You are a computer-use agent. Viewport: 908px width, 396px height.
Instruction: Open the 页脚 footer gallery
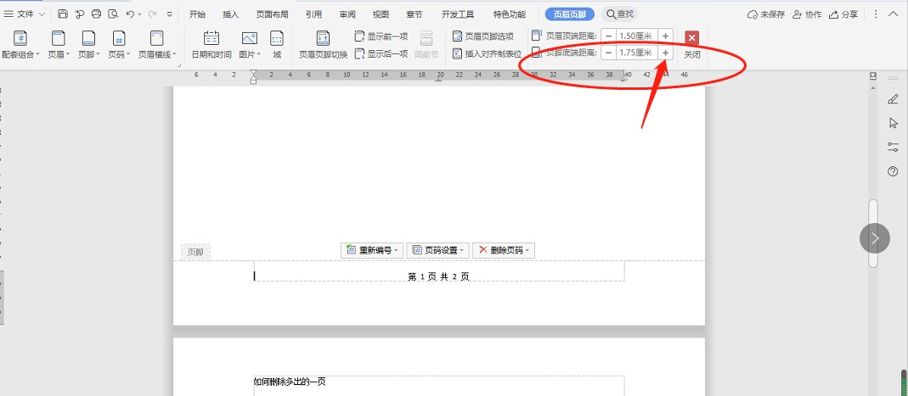click(88, 46)
